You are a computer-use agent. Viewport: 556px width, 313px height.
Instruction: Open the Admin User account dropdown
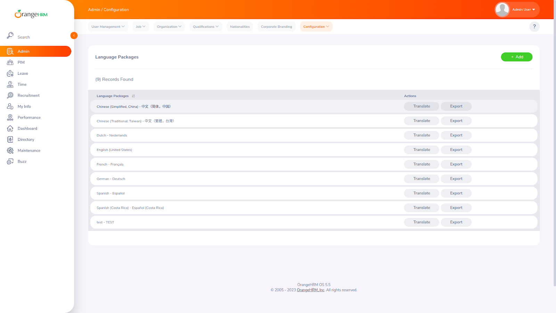pyautogui.click(x=524, y=10)
